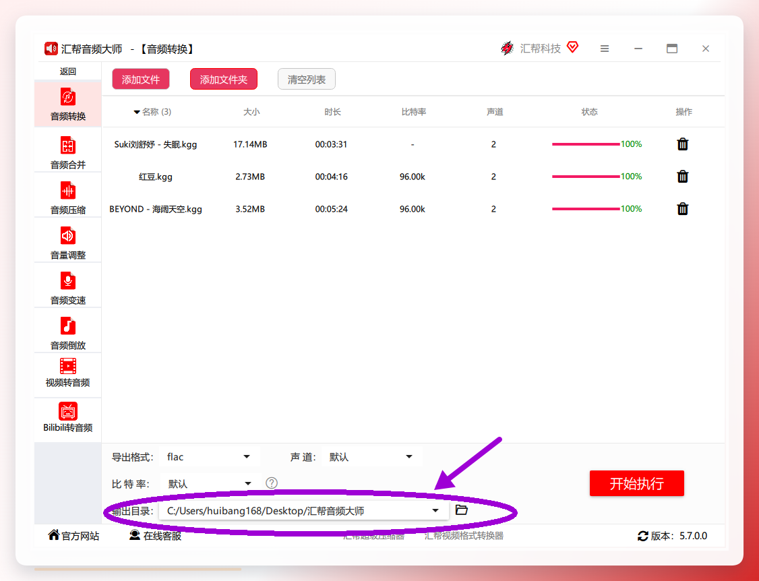
Task: Expand the 输出目录 path dropdown
Action: click(x=303, y=510)
